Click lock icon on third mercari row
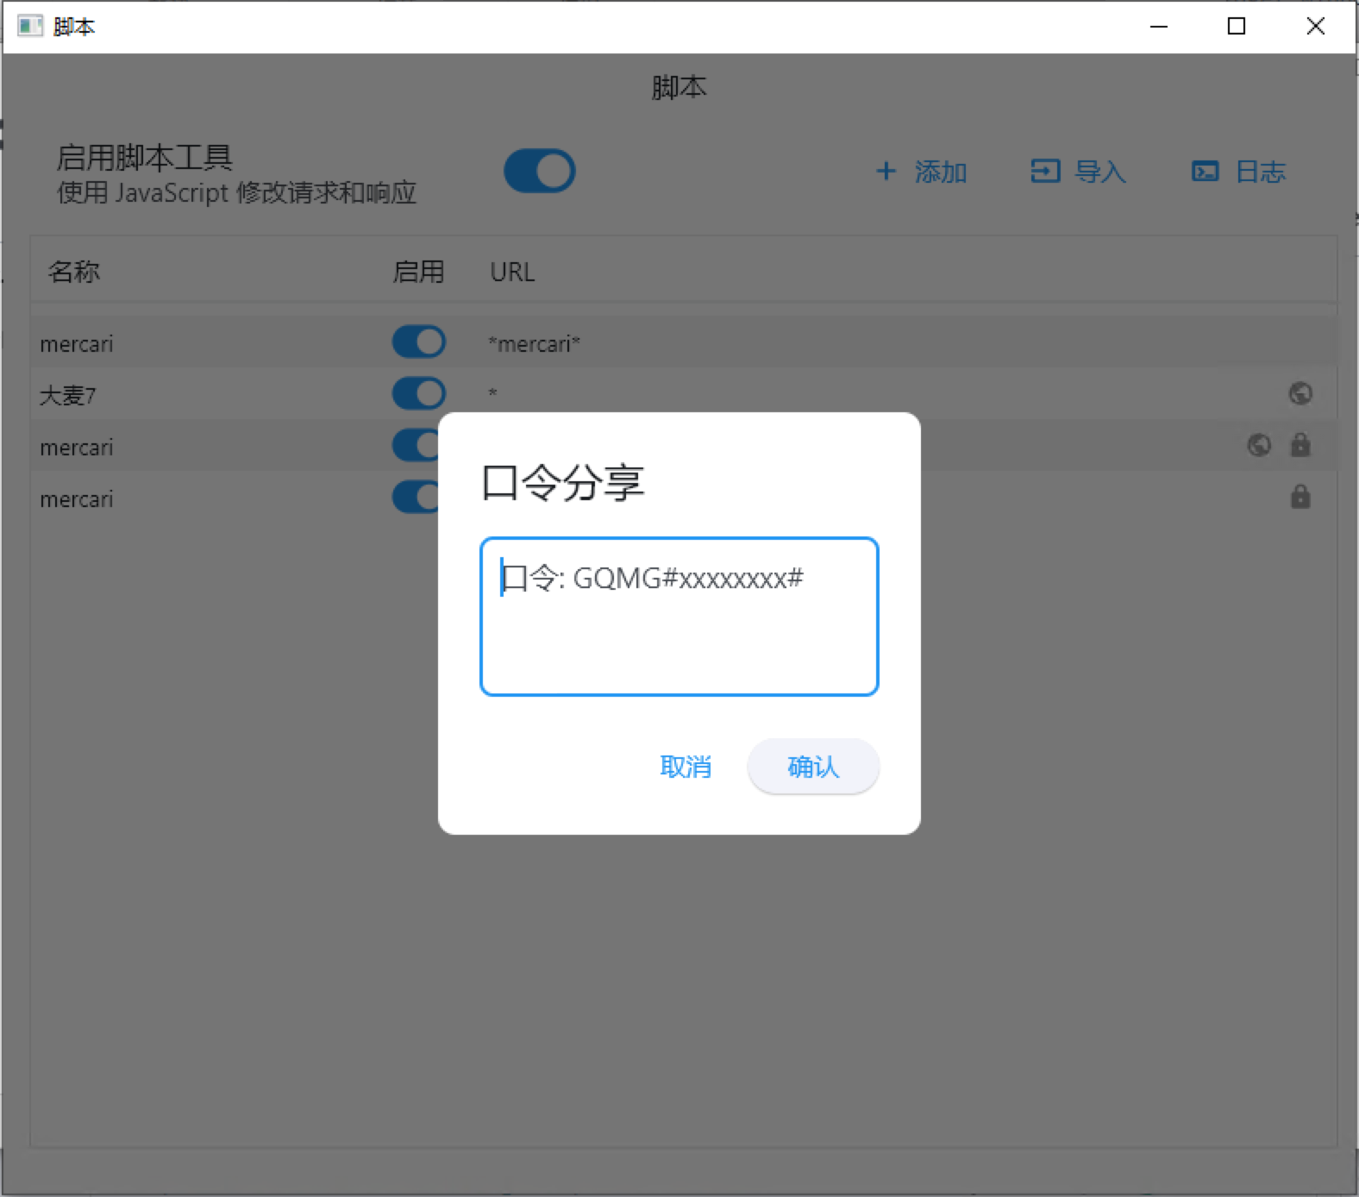This screenshot has width=1359, height=1197. point(1300,445)
